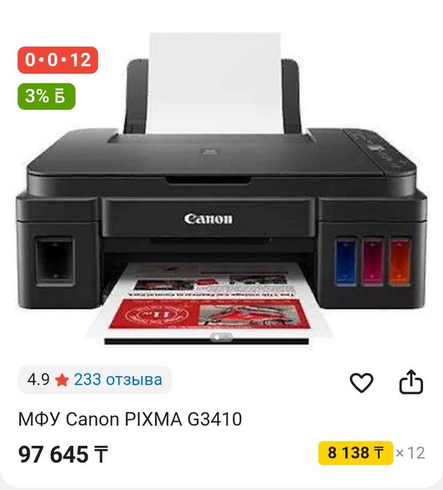
Task: Tap the ×12 installment months label
Action: click(x=410, y=453)
